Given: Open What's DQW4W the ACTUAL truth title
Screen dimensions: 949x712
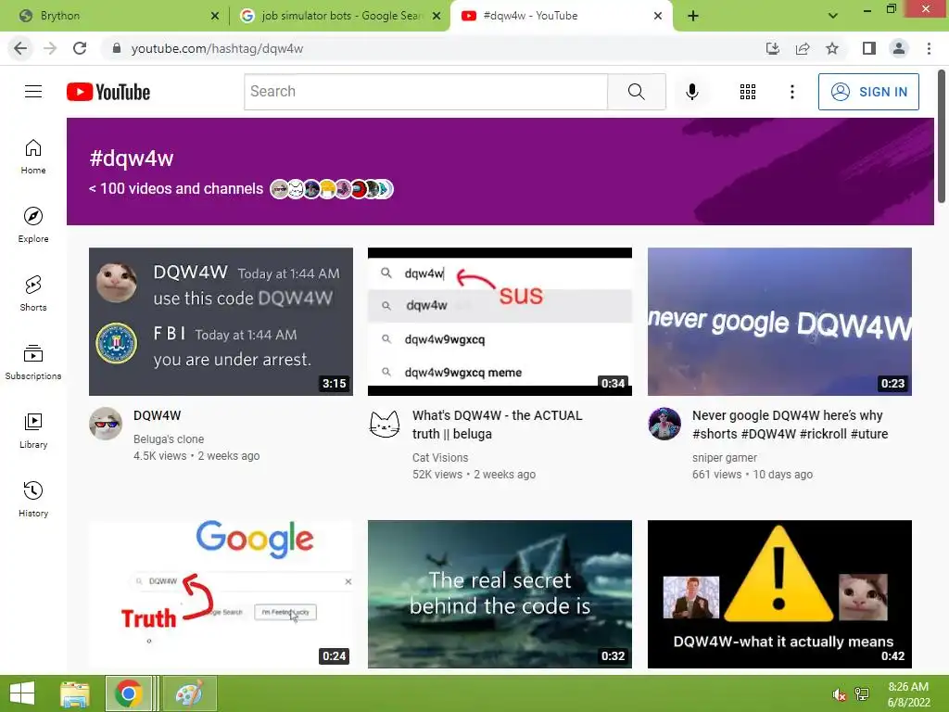Looking at the screenshot, I should click(x=497, y=425).
